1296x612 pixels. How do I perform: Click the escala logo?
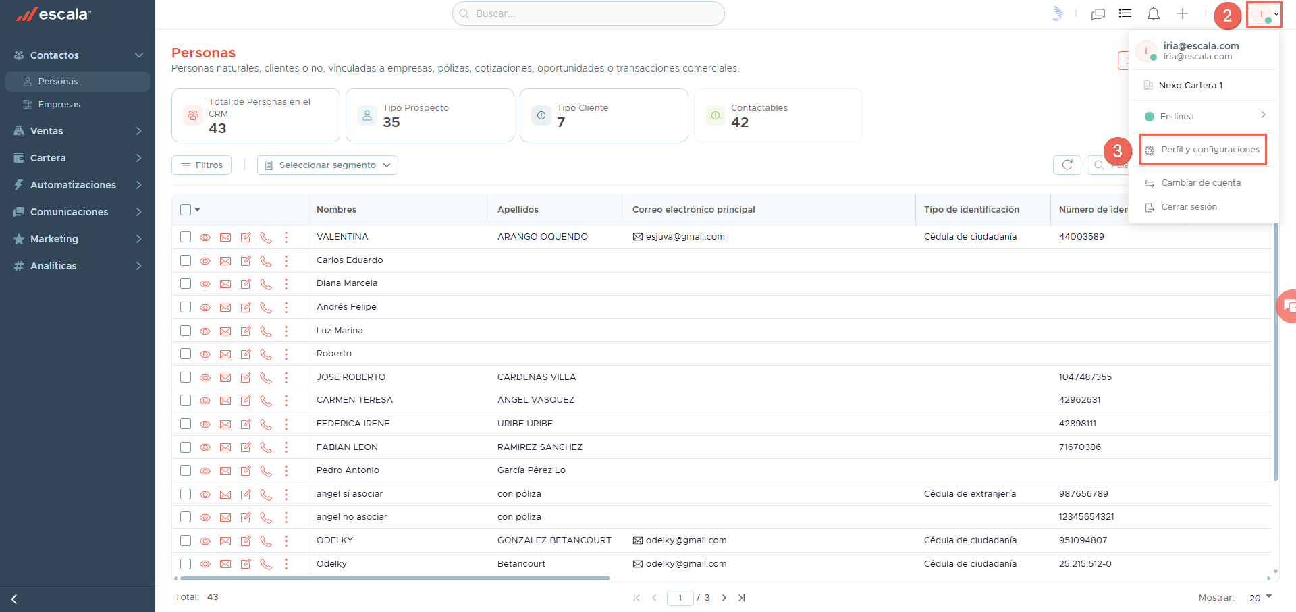click(x=53, y=14)
